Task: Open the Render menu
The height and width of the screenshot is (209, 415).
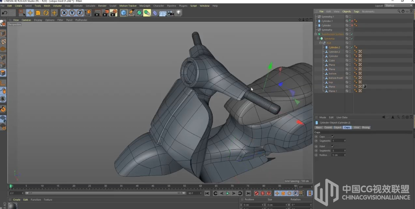Action: pos(102,5)
